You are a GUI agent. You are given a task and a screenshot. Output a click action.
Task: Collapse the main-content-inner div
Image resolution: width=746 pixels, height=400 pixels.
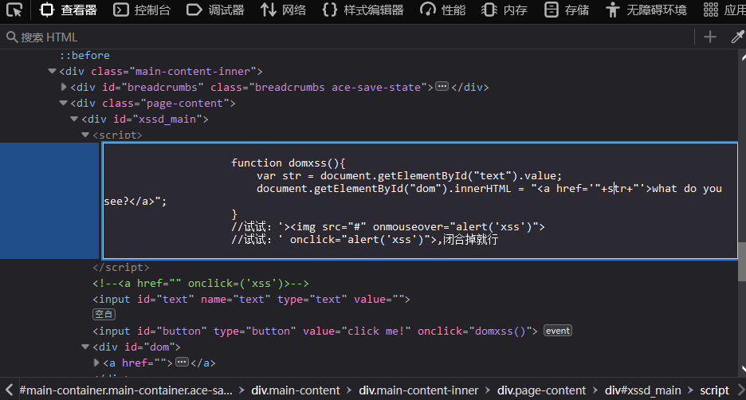click(x=53, y=72)
